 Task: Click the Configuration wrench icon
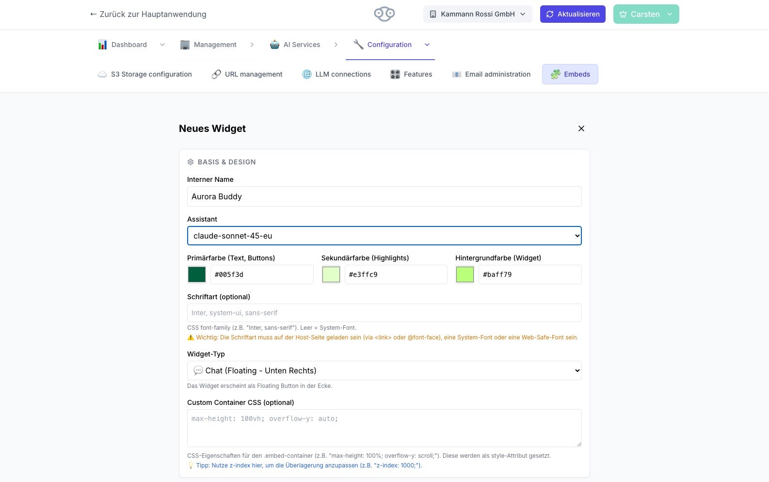coord(358,45)
